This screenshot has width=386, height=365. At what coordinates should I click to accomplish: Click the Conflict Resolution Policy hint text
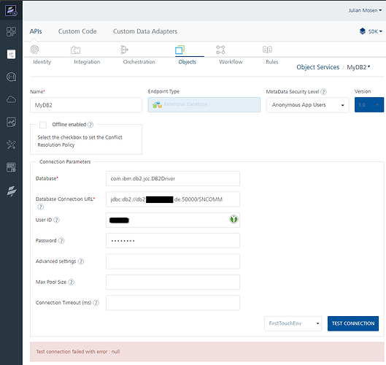coord(80,141)
